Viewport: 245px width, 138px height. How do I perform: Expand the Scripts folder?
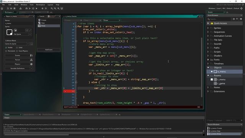click(x=208, y=52)
